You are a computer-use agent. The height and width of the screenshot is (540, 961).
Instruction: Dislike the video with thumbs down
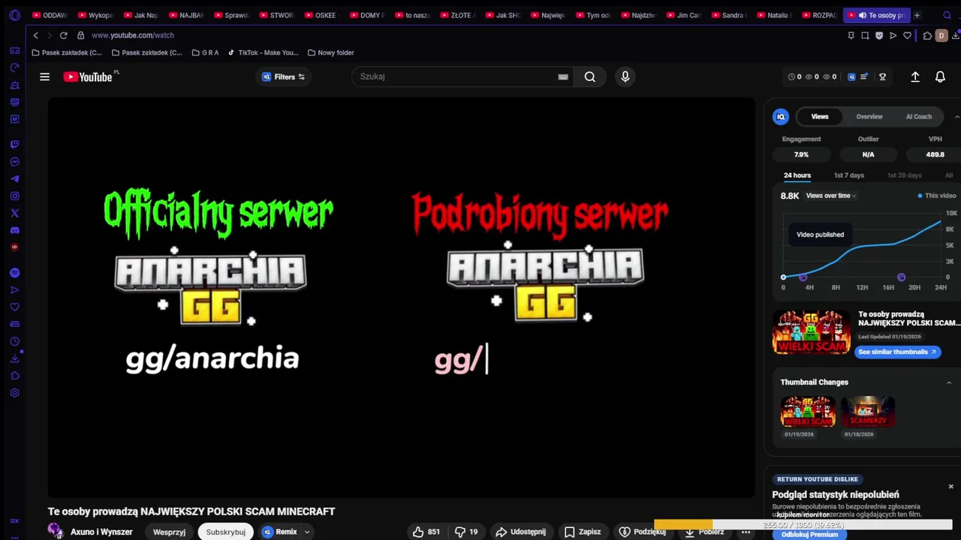466,532
